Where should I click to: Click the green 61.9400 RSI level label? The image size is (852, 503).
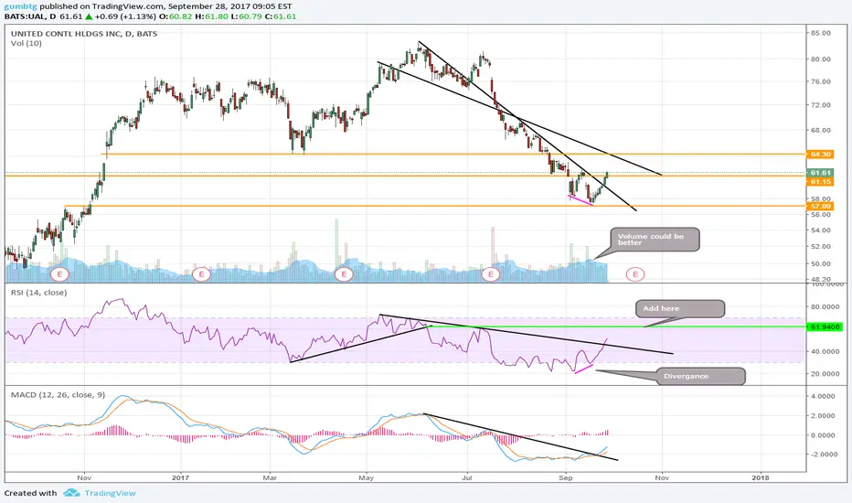click(825, 326)
